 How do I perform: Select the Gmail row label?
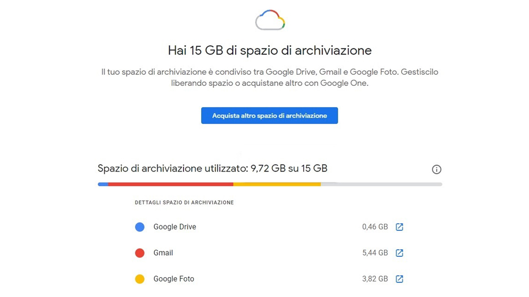[163, 253]
